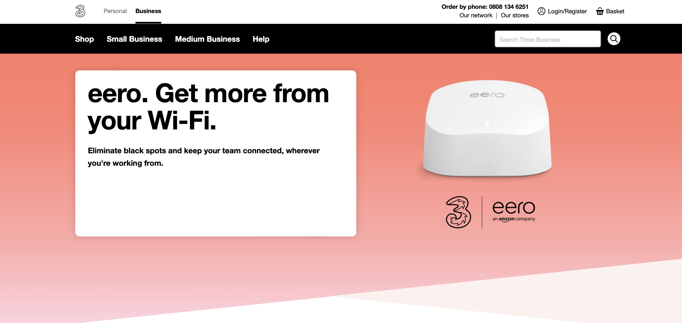Open the Help menu
The height and width of the screenshot is (323, 682).
[261, 39]
